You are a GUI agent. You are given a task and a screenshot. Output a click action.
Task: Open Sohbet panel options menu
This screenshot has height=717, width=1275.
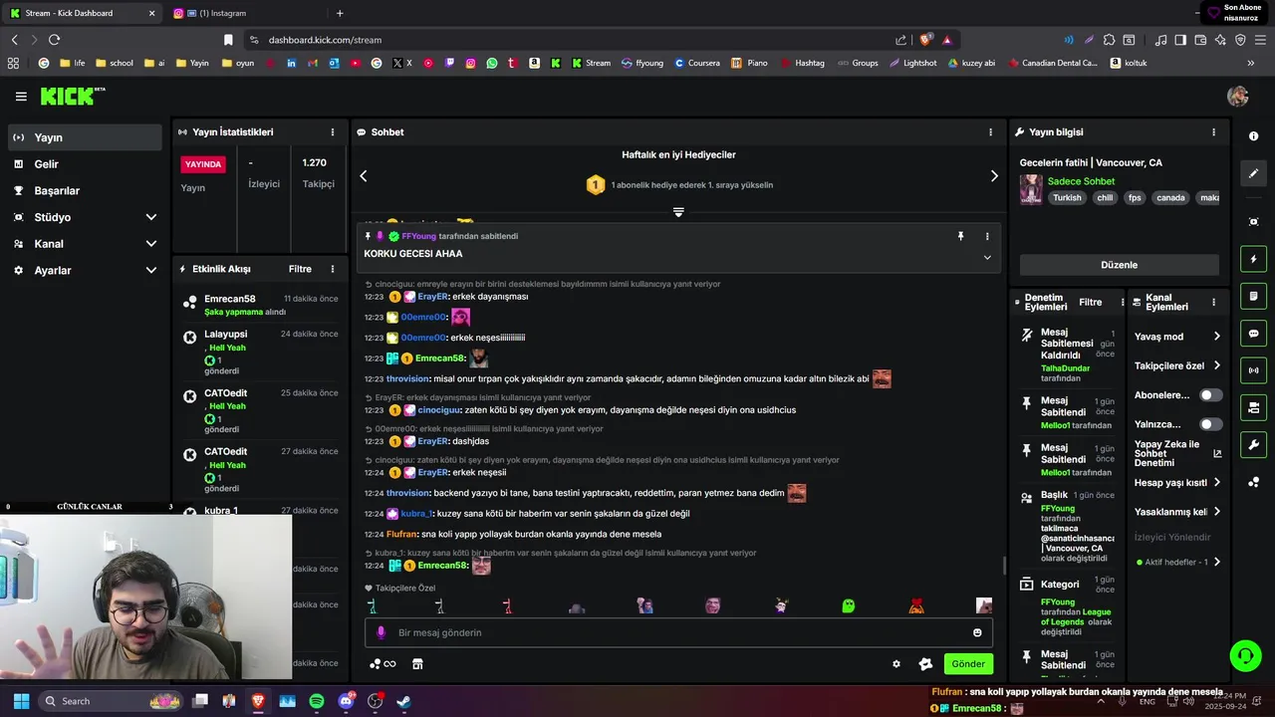(x=990, y=132)
